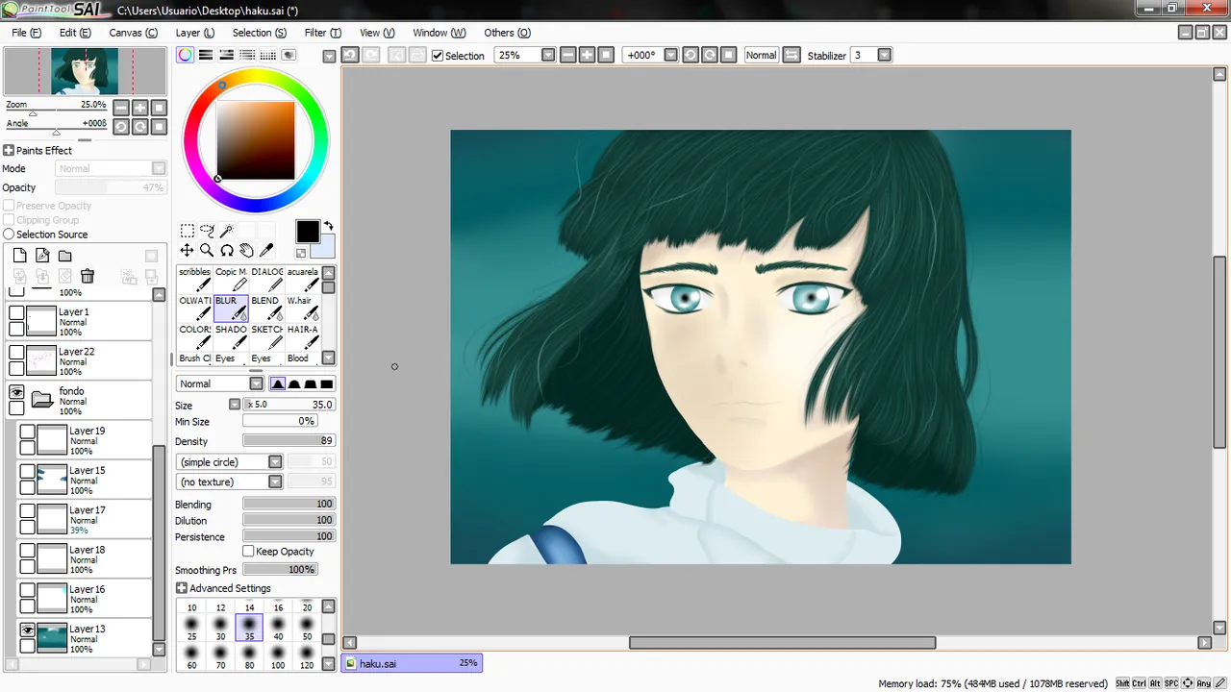
Task: Open the brush size multiplier dropdown
Action: pos(235,405)
